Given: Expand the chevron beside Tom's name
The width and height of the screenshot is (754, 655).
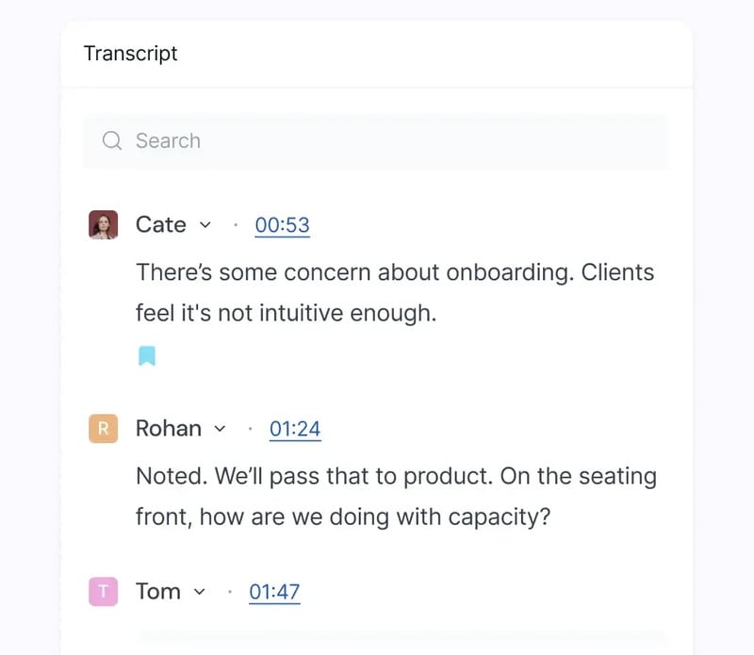Looking at the screenshot, I should pyautogui.click(x=199, y=592).
